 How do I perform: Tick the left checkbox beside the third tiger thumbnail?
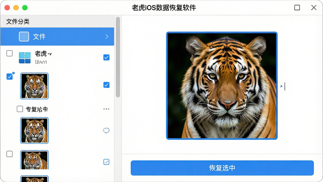tap(9, 154)
